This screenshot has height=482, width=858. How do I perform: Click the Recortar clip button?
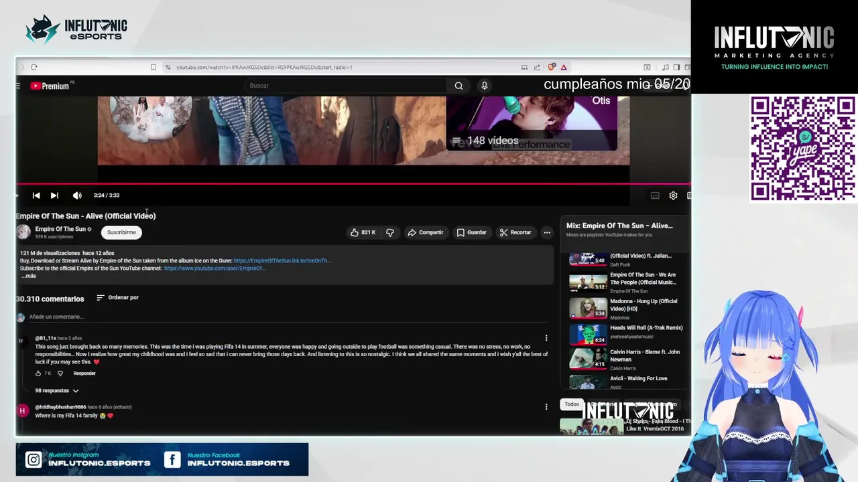(x=515, y=232)
